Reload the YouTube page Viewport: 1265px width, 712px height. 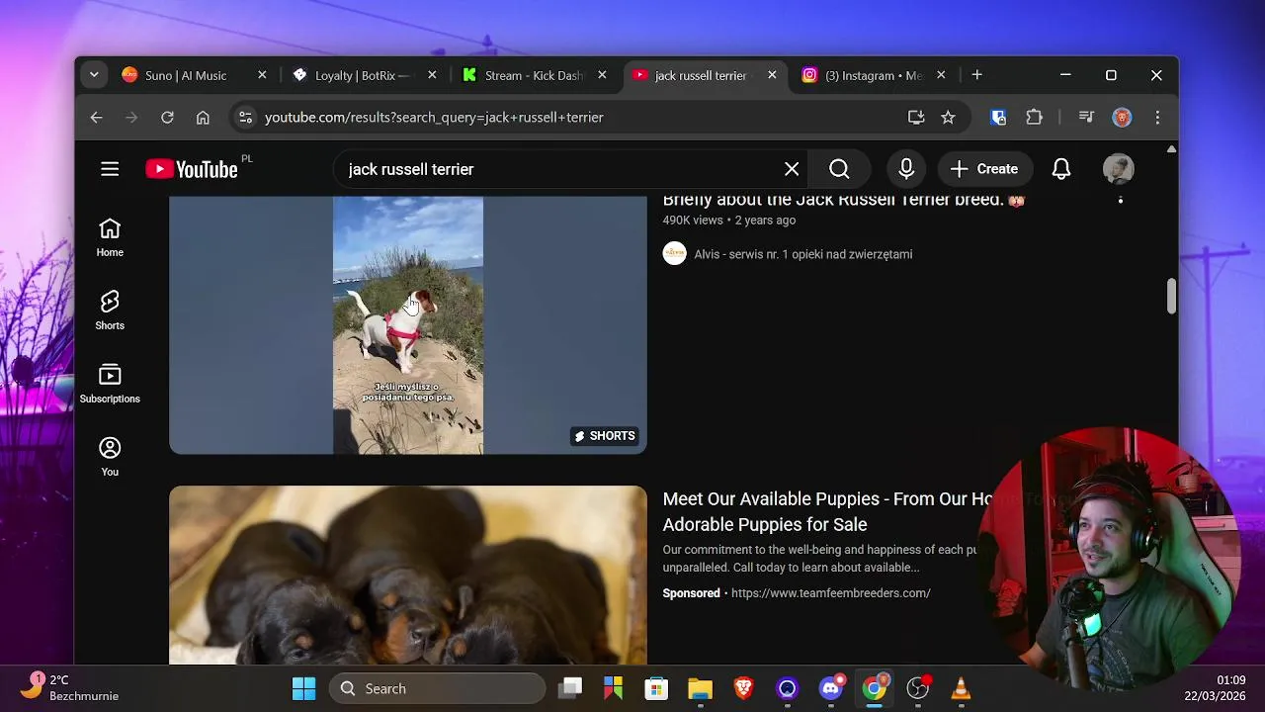(x=167, y=117)
